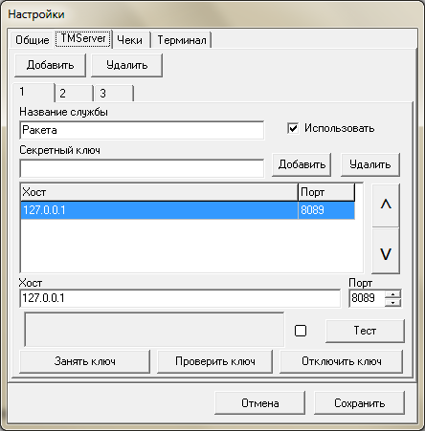Image resolution: width=425 pixels, height=431 pixels.
Task: Click top Добавить button to add server
Action: click(50, 65)
